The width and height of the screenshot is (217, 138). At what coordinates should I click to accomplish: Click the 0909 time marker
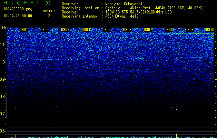[189, 30]
